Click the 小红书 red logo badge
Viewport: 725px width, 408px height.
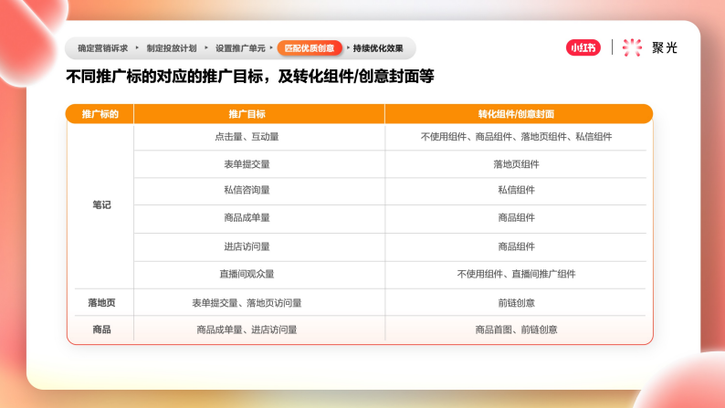pyautogui.click(x=583, y=47)
